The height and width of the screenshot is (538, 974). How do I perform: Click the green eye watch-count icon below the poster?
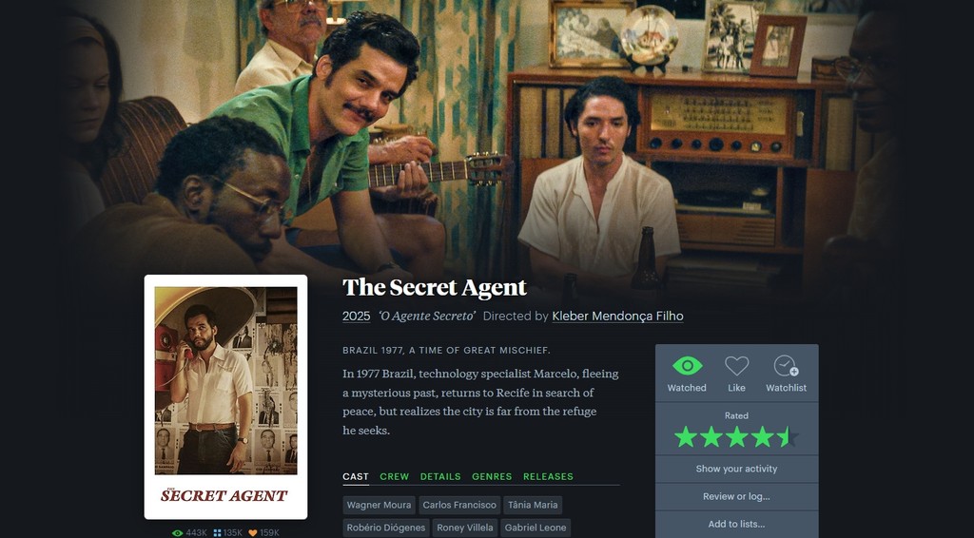click(x=178, y=533)
